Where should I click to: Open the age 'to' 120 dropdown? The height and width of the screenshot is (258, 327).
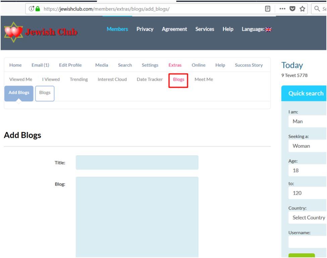tap(308, 193)
